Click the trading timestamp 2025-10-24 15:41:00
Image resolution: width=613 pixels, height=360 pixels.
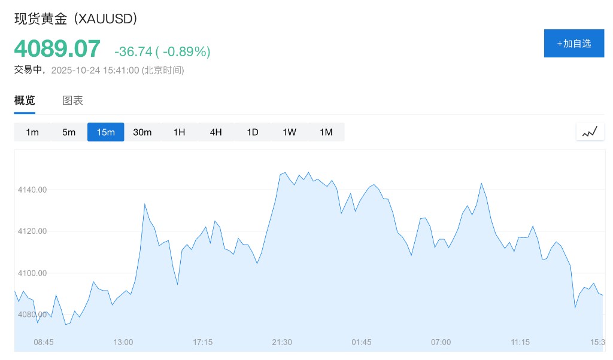tap(95, 70)
